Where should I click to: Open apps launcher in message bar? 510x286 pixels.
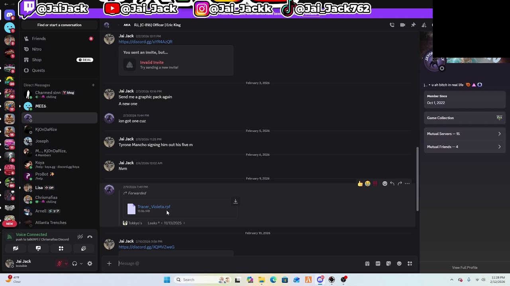[x=410, y=263]
